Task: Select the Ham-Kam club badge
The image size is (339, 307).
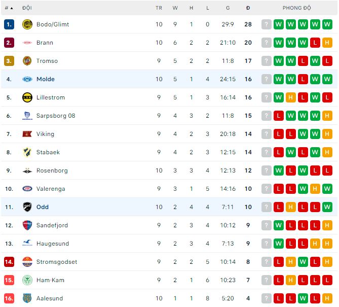Action: click(27, 280)
